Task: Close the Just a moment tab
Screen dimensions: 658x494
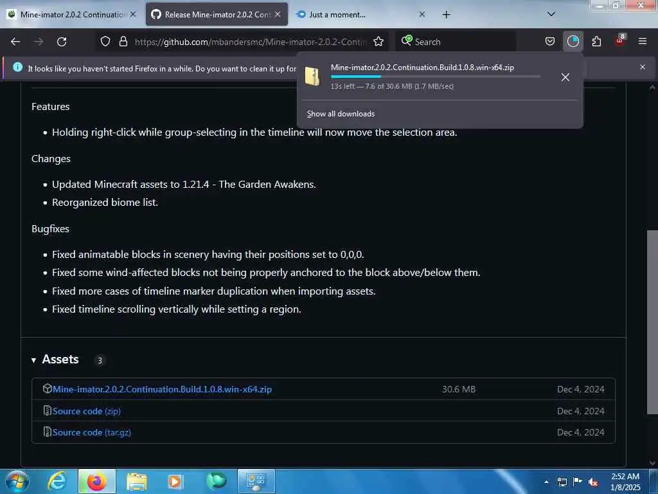Action: click(x=422, y=14)
